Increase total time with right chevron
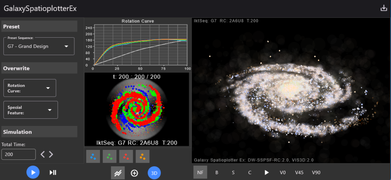This screenshot has height=180, width=391. [51, 154]
